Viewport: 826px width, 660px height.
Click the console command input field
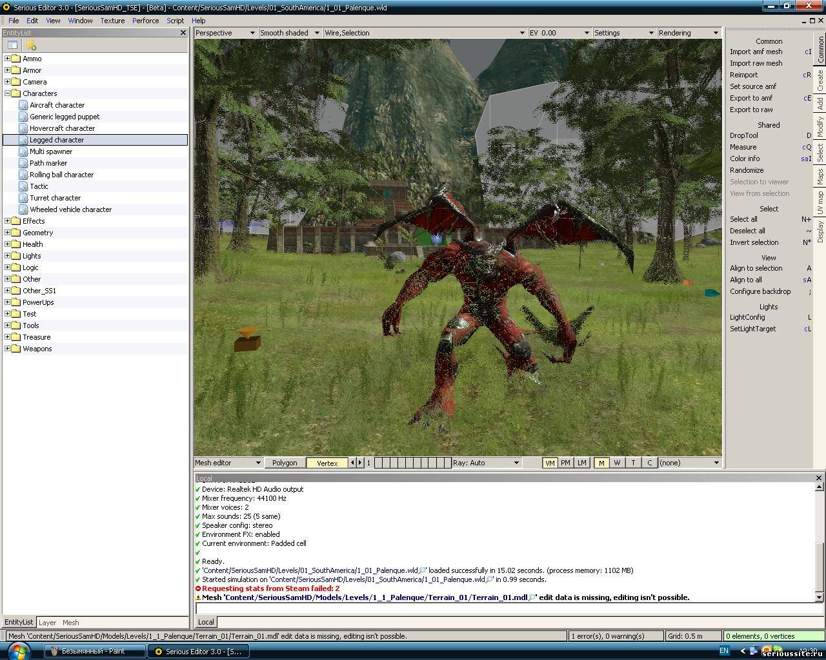coord(509,609)
